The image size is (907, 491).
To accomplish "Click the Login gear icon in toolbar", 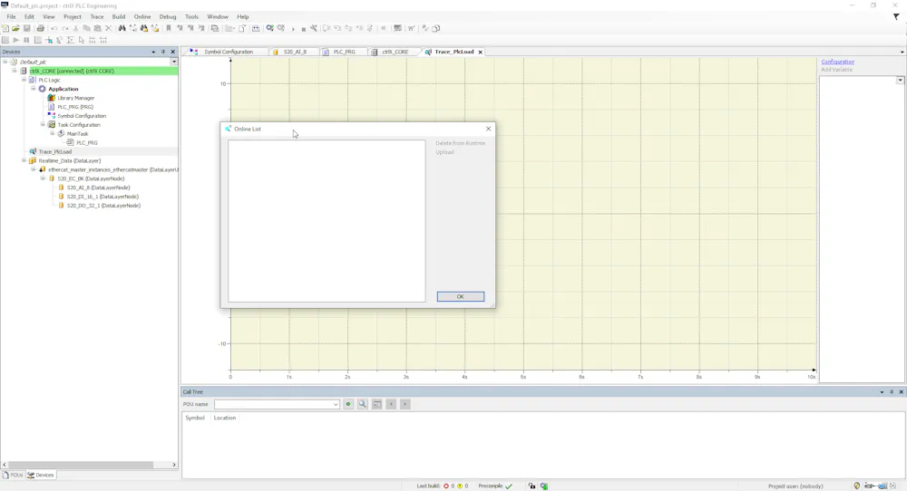I will (x=269, y=28).
